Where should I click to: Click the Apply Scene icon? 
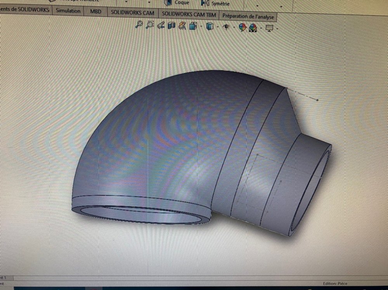click(253, 28)
